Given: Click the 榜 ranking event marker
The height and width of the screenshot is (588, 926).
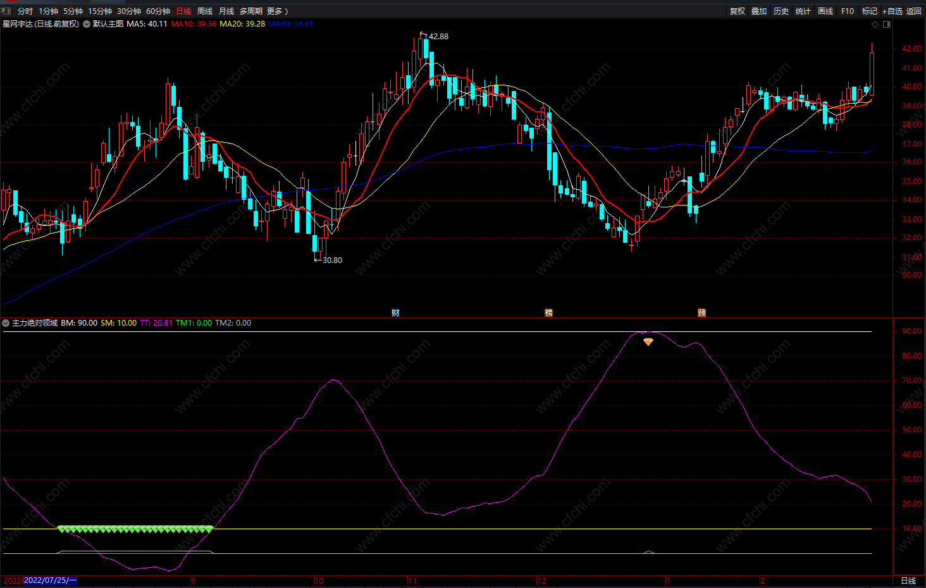Looking at the screenshot, I should tap(548, 313).
